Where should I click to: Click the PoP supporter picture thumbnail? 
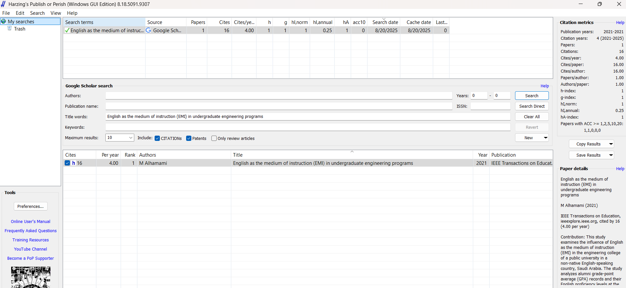[x=31, y=277]
